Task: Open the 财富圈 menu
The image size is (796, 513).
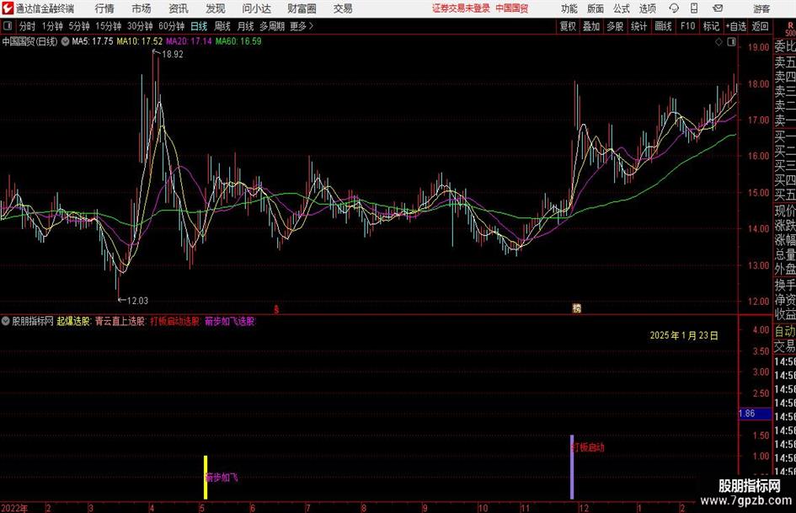Action: click(302, 8)
